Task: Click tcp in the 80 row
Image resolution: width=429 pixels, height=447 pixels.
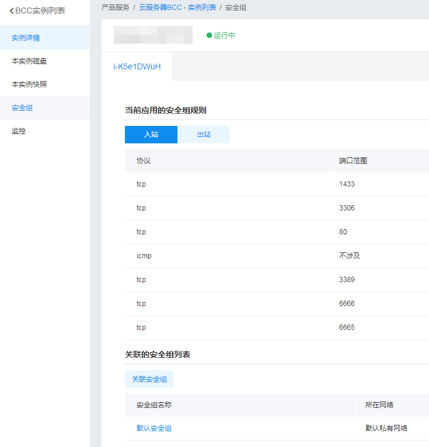Action: 141,232
